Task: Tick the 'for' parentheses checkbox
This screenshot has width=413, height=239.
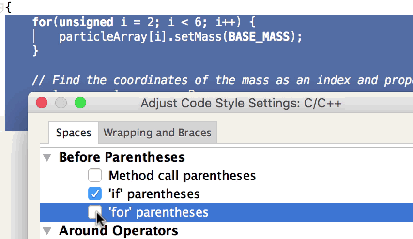Action: pyautogui.click(x=95, y=212)
